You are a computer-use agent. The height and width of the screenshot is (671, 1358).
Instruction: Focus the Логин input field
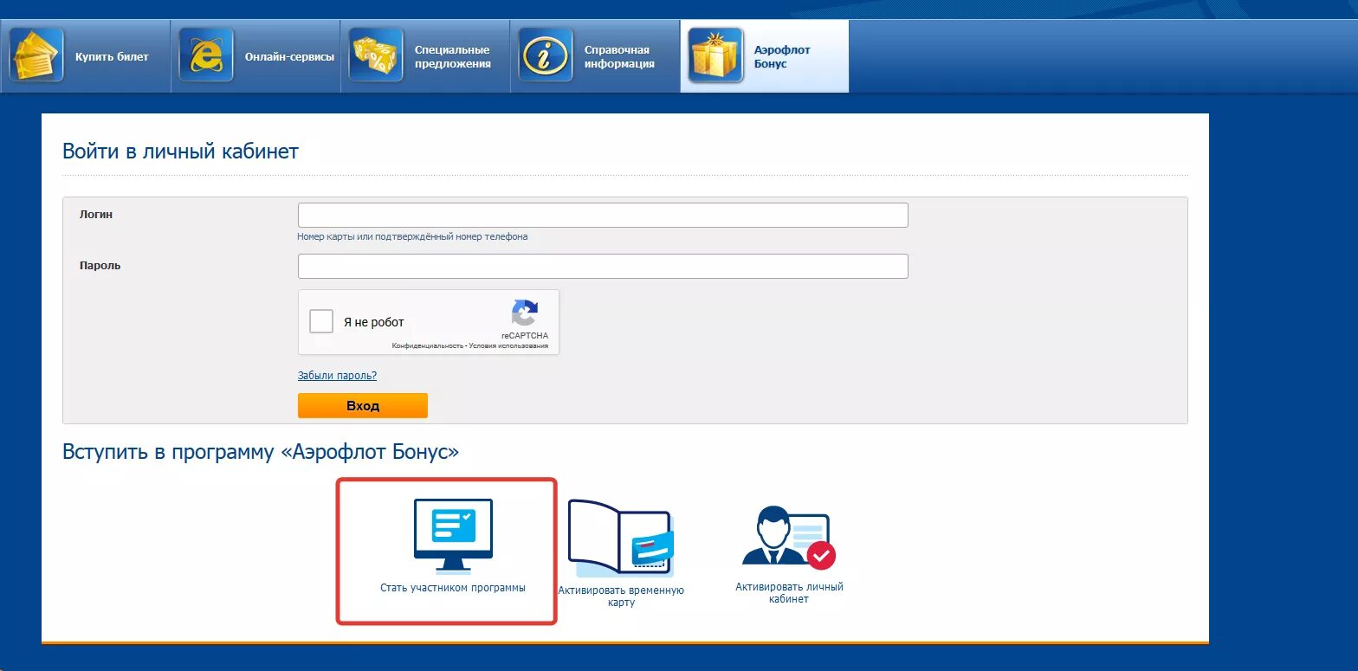pyautogui.click(x=603, y=215)
